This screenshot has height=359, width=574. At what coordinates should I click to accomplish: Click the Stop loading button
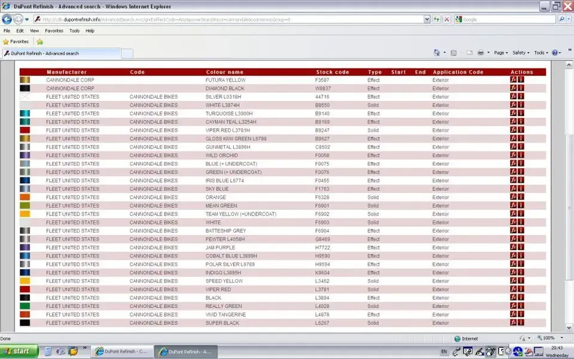[x=447, y=19]
